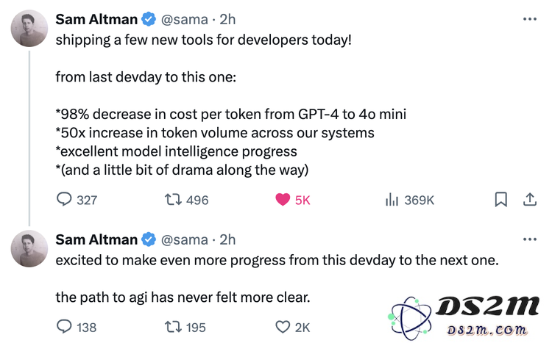This screenshot has width=552, height=343.
Task: Click the verified badge on the second tweet
Action: pos(149,239)
